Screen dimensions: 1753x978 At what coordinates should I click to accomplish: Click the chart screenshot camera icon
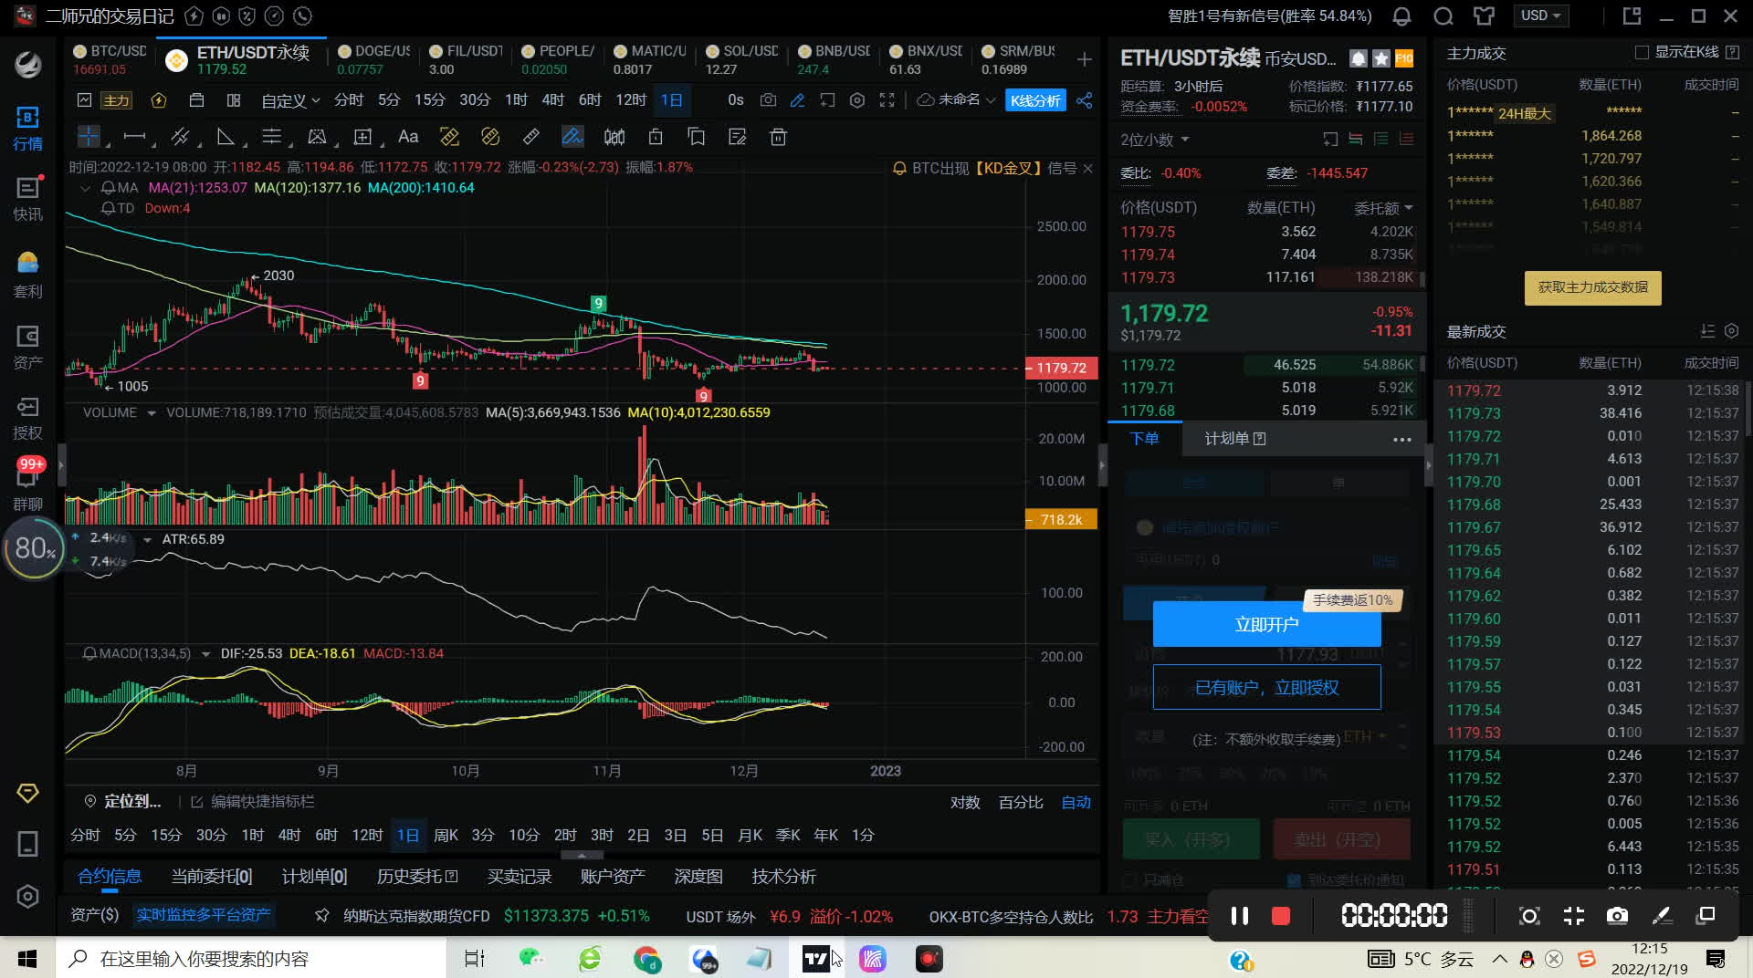[768, 100]
